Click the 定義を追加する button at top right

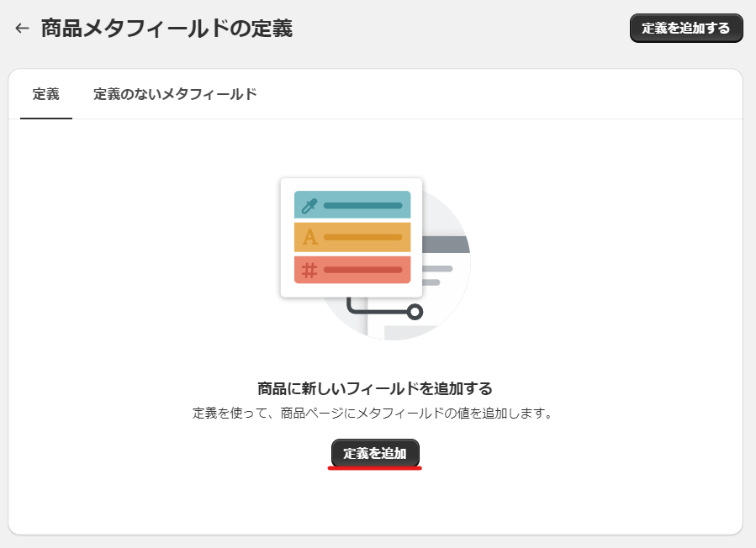(686, 28)
